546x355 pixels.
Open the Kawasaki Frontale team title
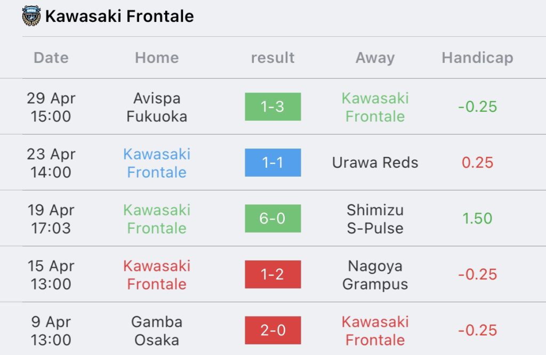tap(119, 16)
